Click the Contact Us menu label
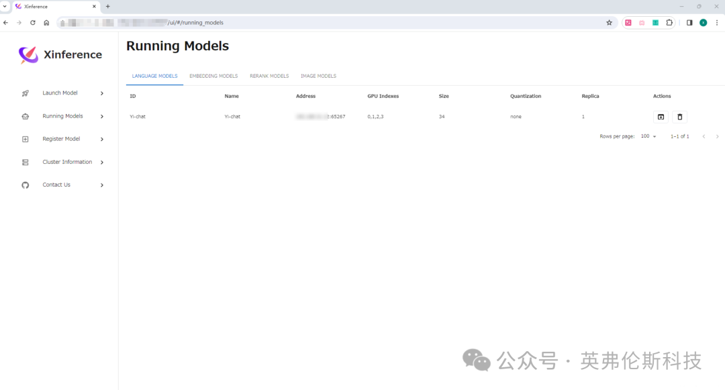The width and height of the screenshot is (725, 390). (x=56, y=185)
